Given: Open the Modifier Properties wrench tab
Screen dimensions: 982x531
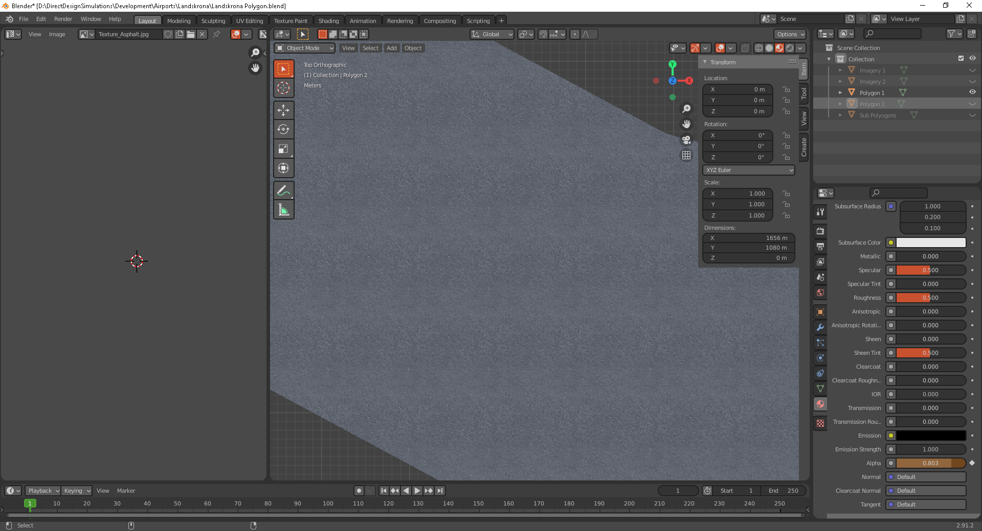Looking at the screenshot, I should pos(820,327).
